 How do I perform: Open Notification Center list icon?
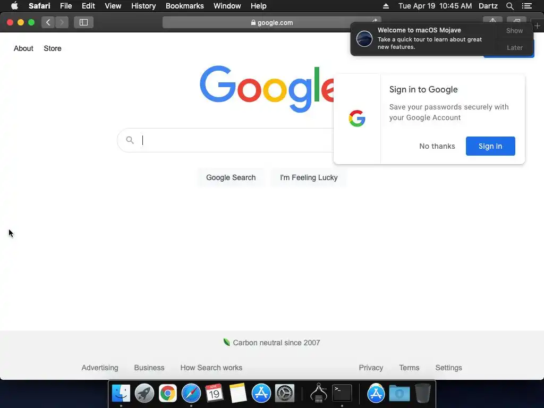(526, 6)
